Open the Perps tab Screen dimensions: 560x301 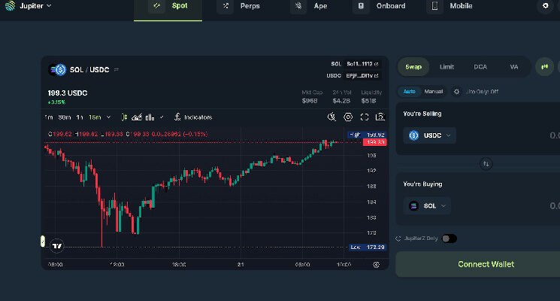pyautogui.click(x=241, y=6)
